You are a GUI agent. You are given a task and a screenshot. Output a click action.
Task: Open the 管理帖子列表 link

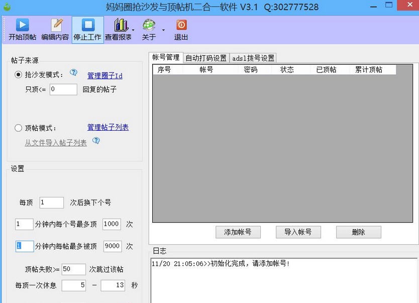108,127
